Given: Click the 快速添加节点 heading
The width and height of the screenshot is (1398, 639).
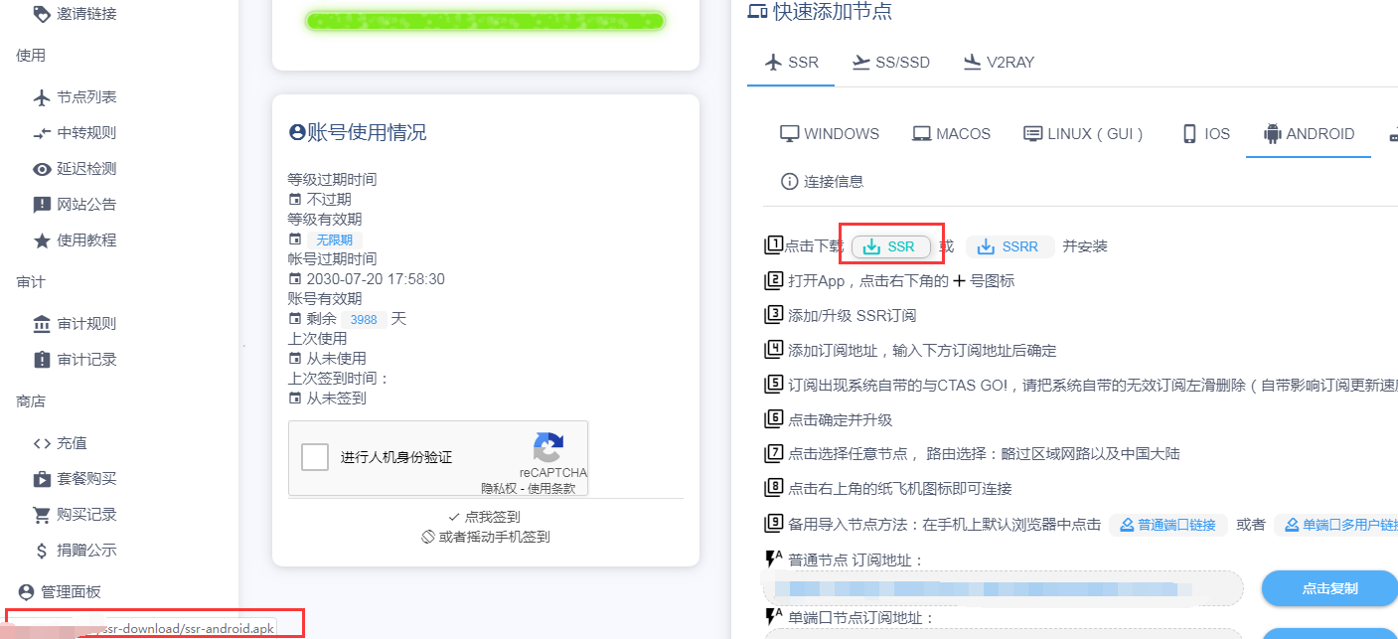Looking at the screenshot, I should 820,12.
